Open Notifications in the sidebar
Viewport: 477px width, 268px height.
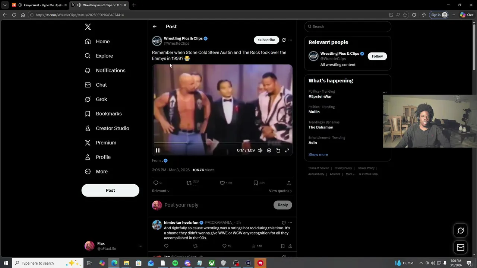pyautogui.click(x=105, y=70)
